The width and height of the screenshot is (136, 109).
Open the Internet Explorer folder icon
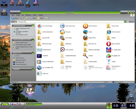coord(108,32)
